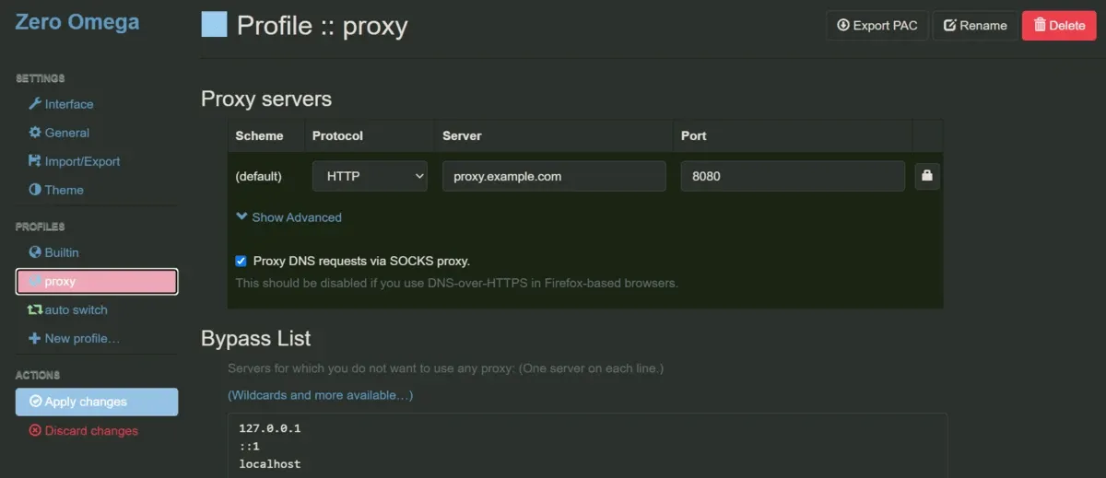
Task: Open the Protocol HTTP dropdown
Action: [370, 176]
